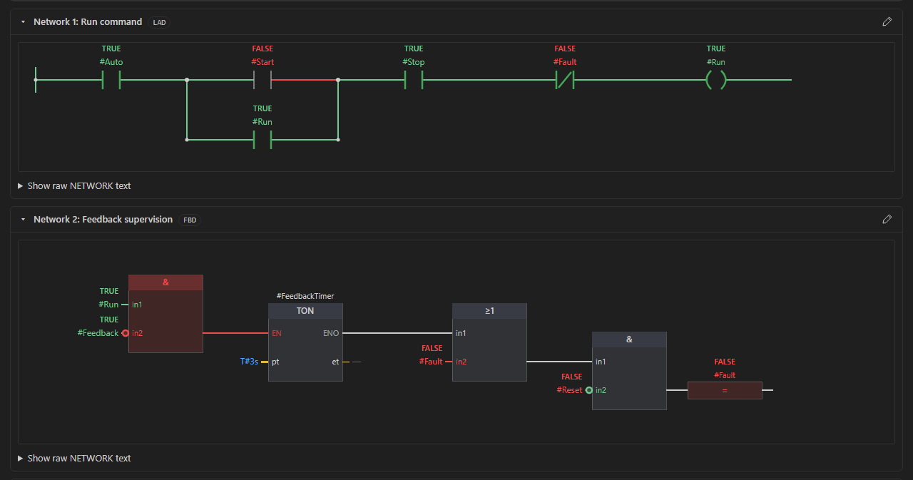Click the T#3s preset time value
Screen dimensions: 913x480
point(249,362)
